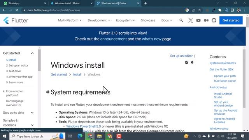Viewport: 249px width, 140px height.
Task: Open Flutter's X (Twitter) page icon
Action: pos(190,20)
